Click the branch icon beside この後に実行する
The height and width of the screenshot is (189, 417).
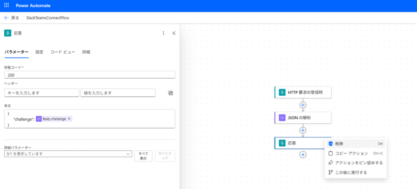coord(331,172)
